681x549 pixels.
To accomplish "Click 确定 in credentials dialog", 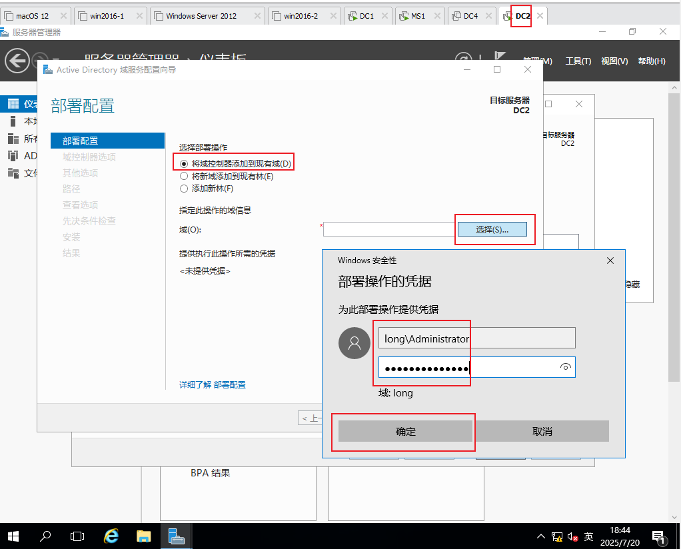I will [405, 431].
